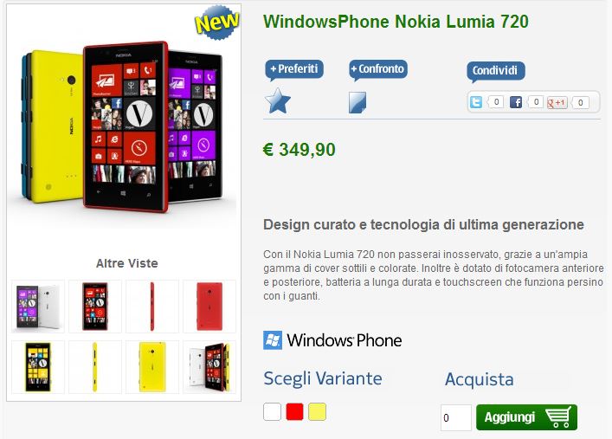Viewport: 612px width, 439px height.
Task: Select the white color variant
Action: pos(272,412)
